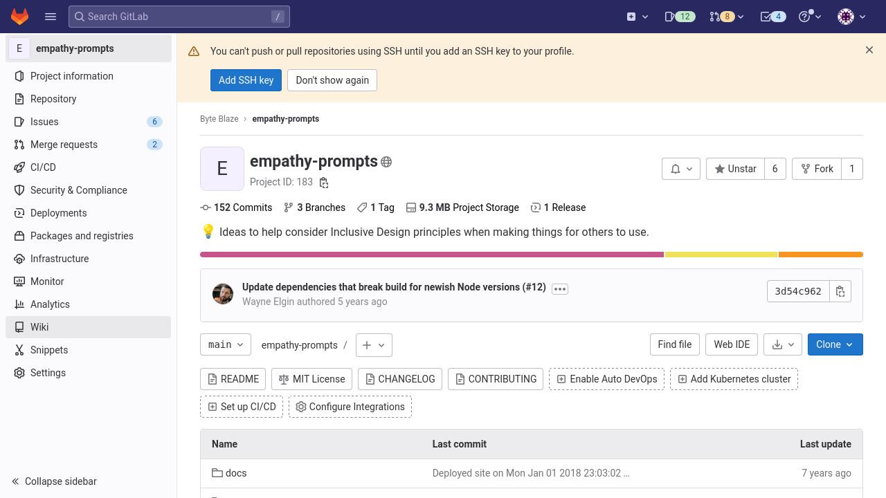This screenshot has width=886, height=498.
Task: Open Settings in sidebar
Action: (89, 373)
